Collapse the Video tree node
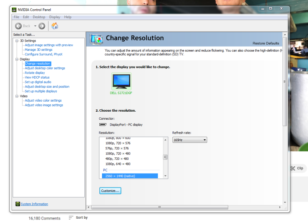This screenshot has height=221, width=308. (17, 96)
